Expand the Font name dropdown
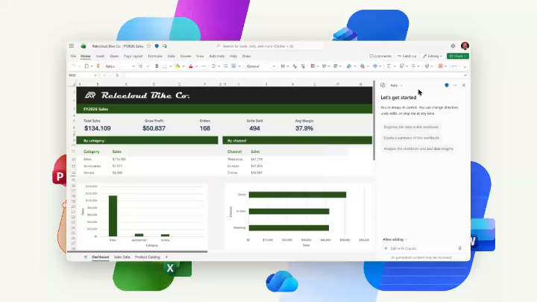The image size is (537, 302). [x=133, y=66]
